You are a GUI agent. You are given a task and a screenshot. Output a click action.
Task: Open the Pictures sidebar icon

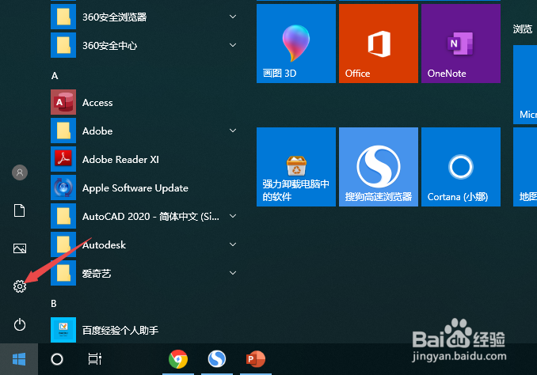(20, 248)
